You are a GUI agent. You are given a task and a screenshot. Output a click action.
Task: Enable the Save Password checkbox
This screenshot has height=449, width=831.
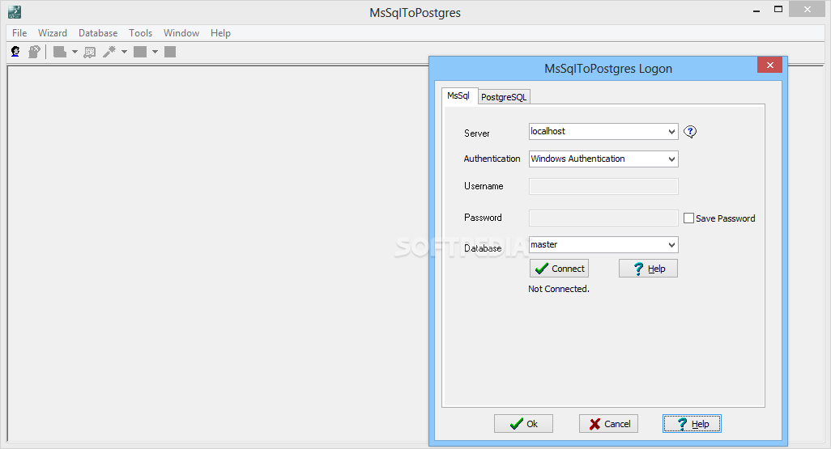tap(688, 218)
